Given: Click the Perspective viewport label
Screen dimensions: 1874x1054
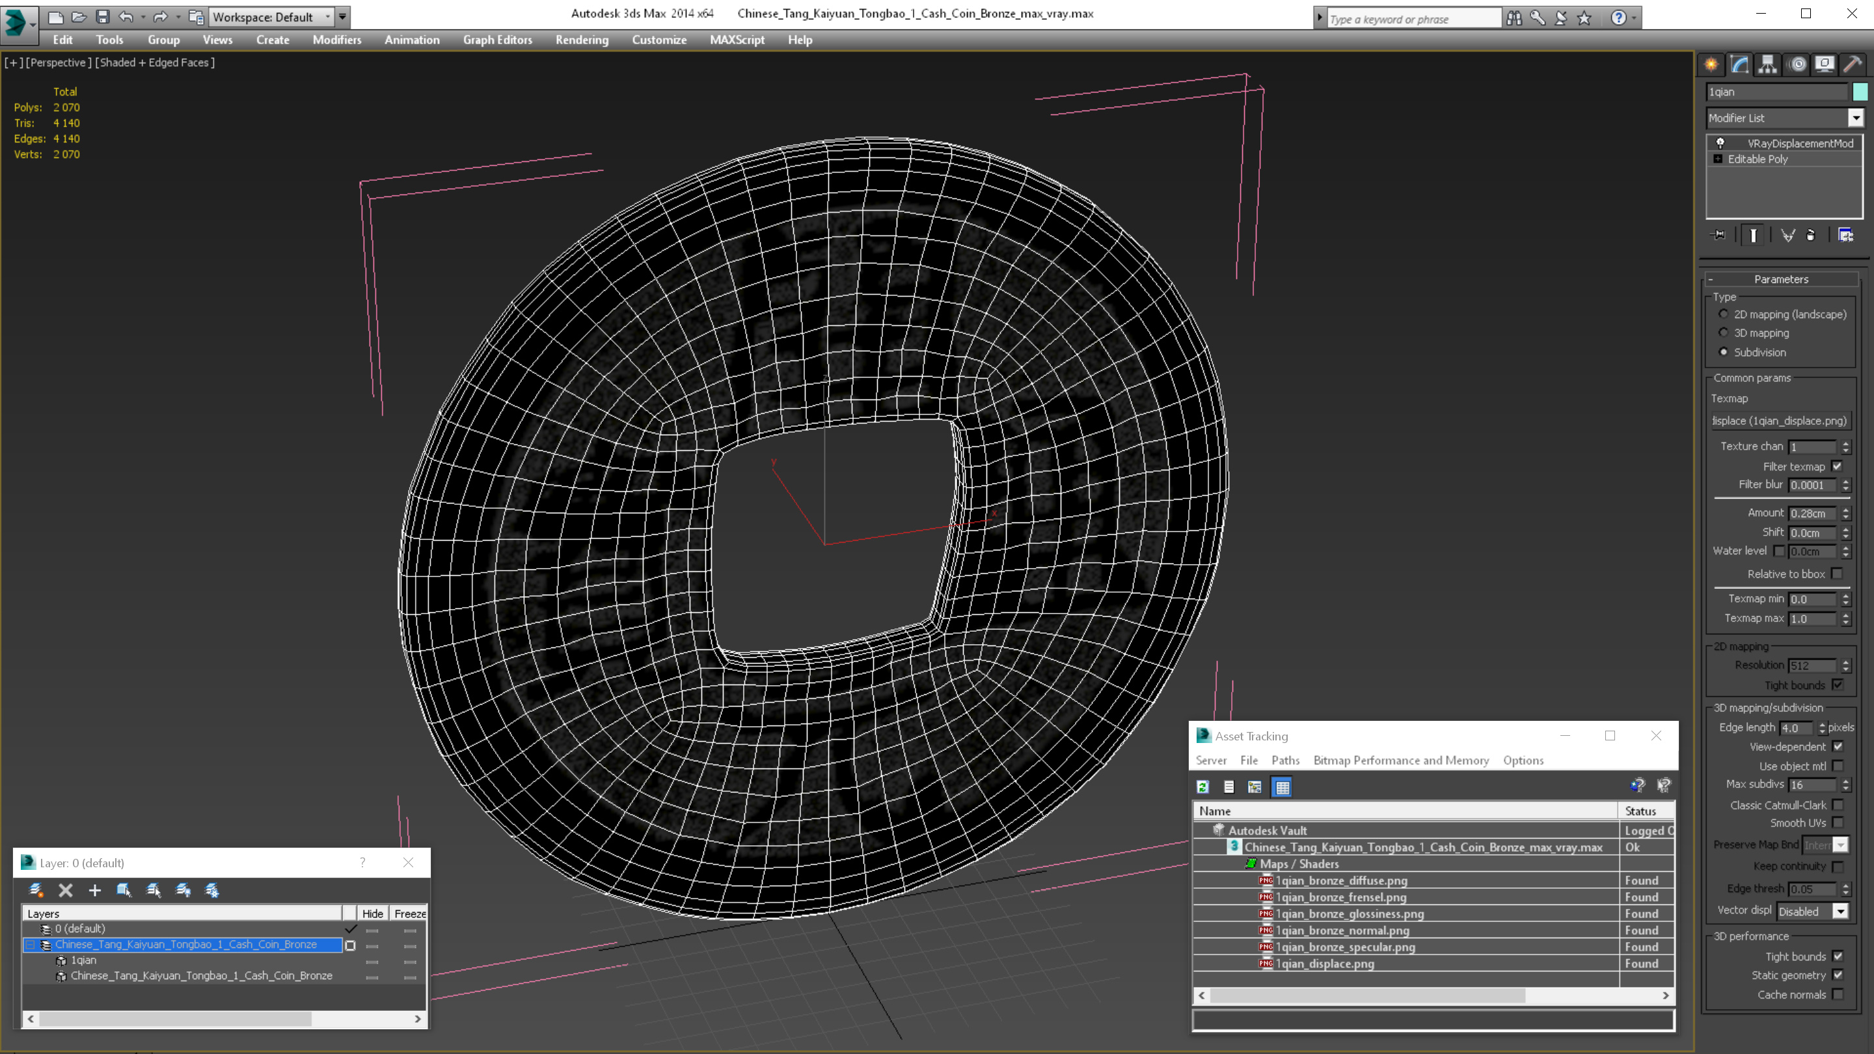Looking at the screenshot, I should point(59,62).
